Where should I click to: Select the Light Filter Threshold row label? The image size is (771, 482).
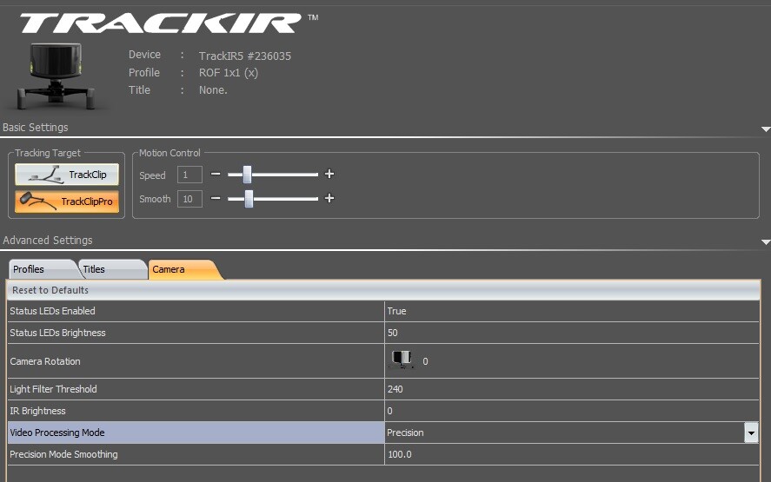[53, 389]
